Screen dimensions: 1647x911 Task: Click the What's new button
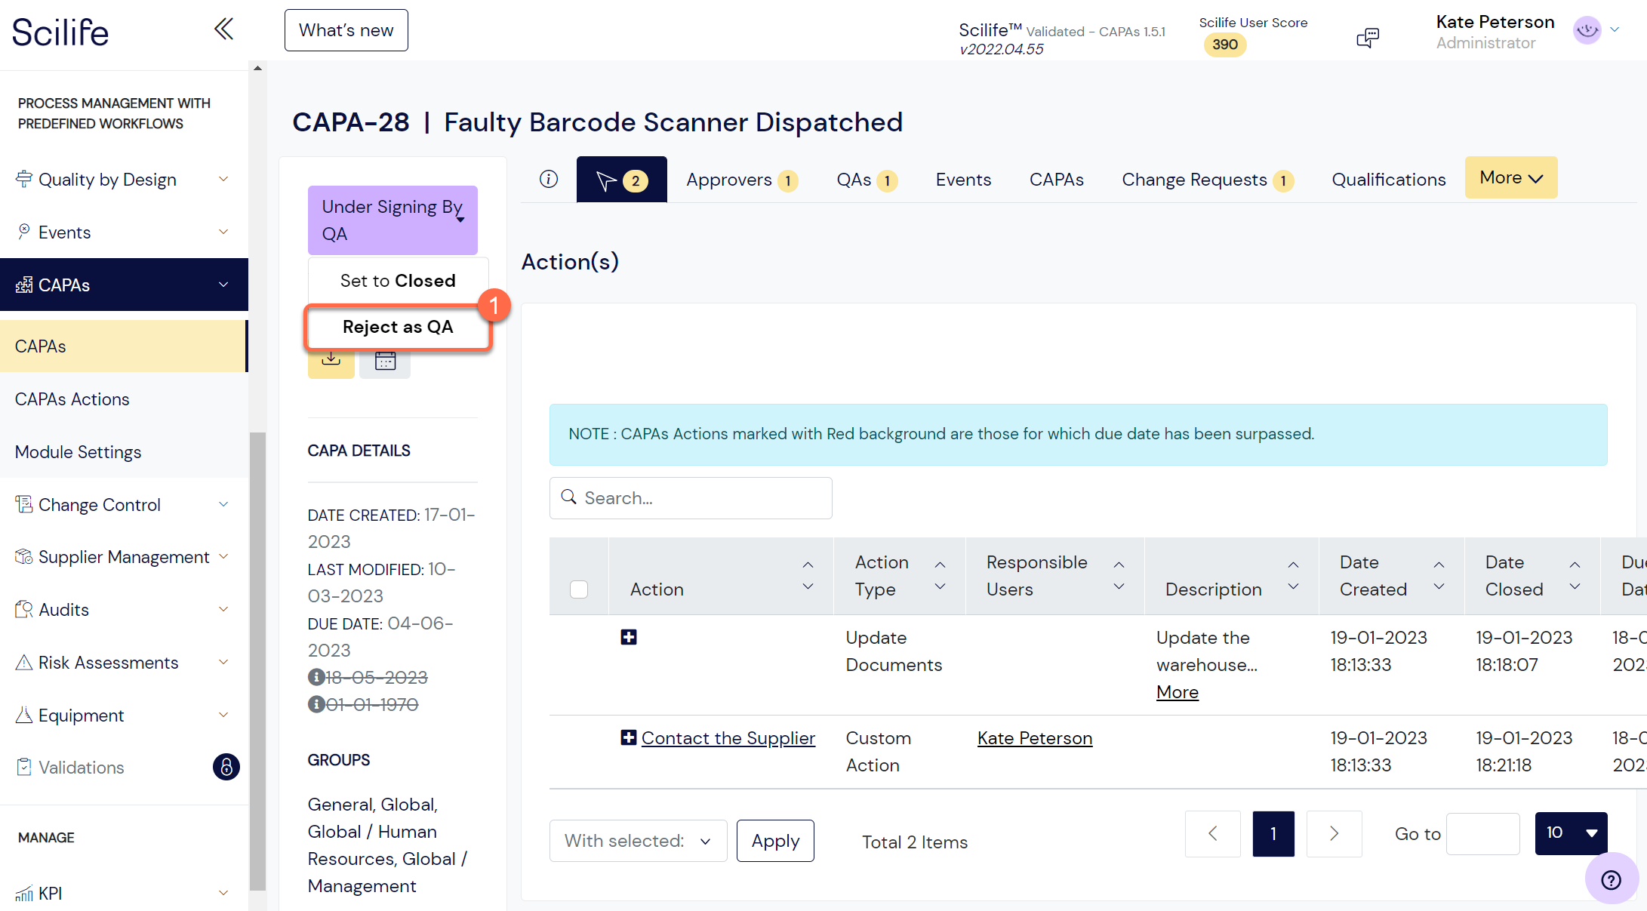[x=346, y=30]
